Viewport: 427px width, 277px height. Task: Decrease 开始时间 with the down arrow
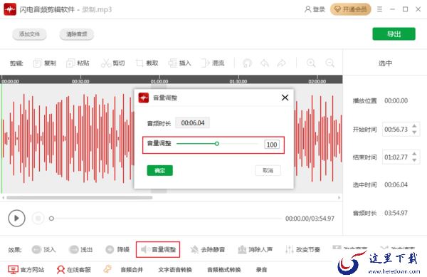pyautogui.click(x=414, y=132)
